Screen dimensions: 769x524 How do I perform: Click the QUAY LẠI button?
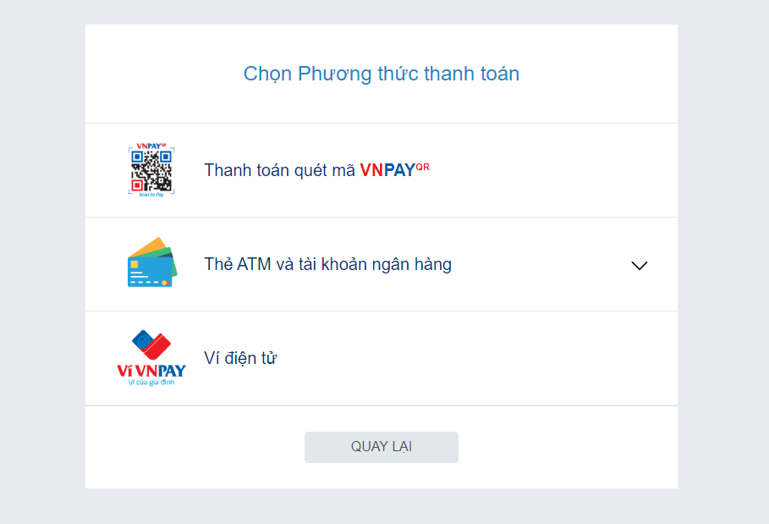pos(382,447)
